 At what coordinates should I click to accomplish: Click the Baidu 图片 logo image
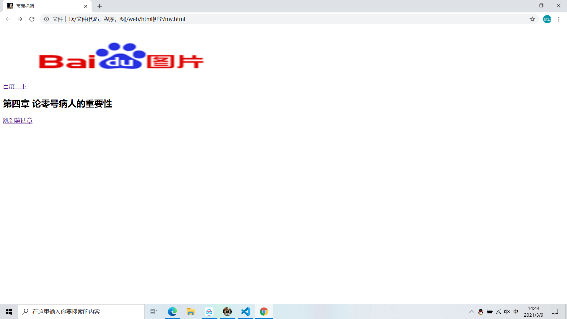[120, 57]
